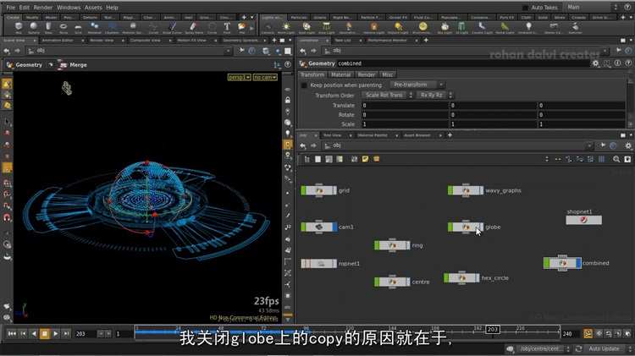Screen dimensions: 635x356
Task: Enable Keep position when parenting checkbox
Action: (305, 85)
